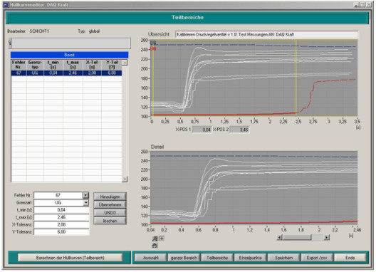This screenshot has height=272, width=376.
Task: Click the 2,46 t_max cell in table
Action: click(x=73, y=73)
